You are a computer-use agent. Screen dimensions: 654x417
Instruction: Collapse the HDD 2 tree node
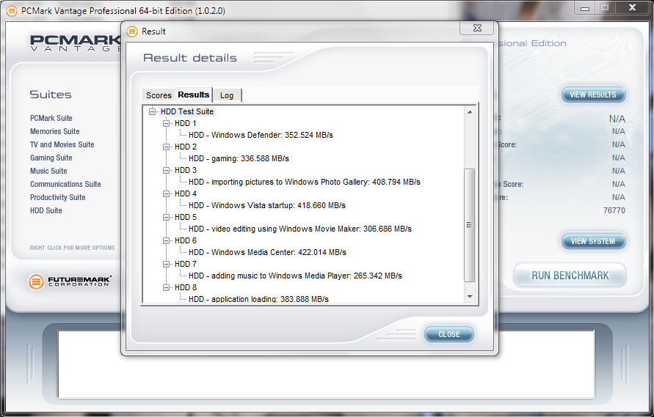[x=167, y=147]
